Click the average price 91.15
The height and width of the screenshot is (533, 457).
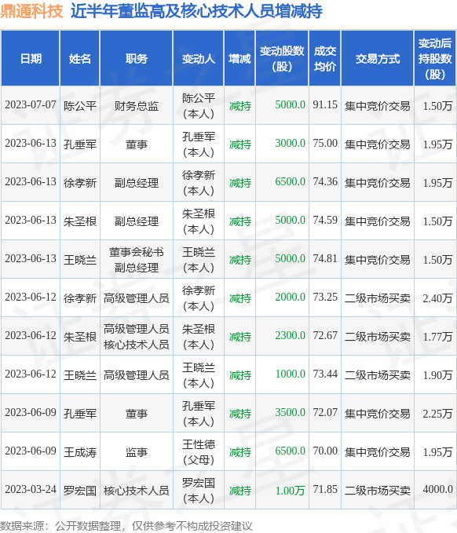click(x=325, y=104)
